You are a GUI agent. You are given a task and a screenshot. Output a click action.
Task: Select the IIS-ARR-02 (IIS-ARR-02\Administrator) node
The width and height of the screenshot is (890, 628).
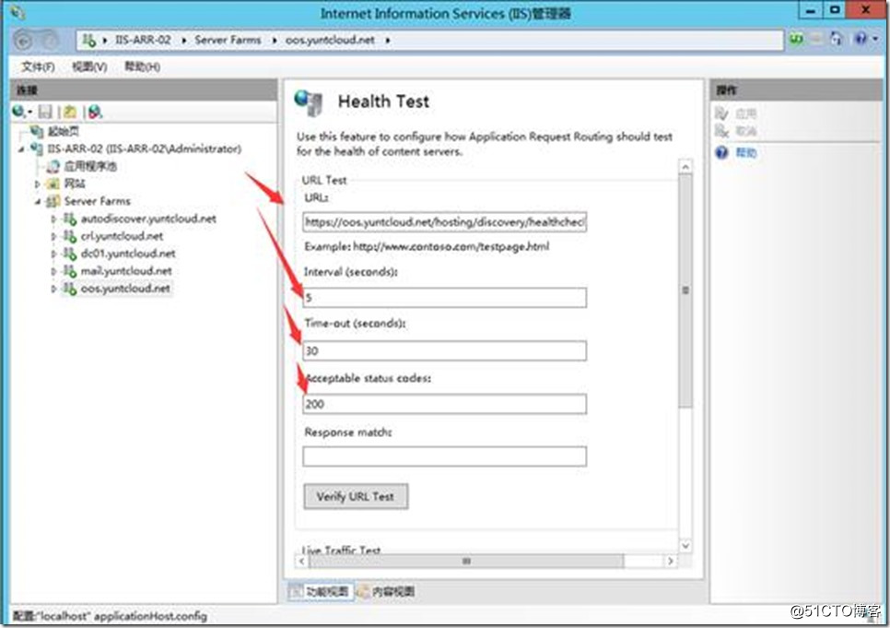(x=144, y=148)
